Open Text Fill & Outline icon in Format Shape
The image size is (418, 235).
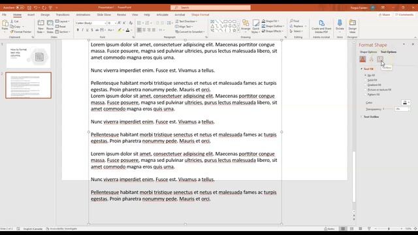(362, 59)
